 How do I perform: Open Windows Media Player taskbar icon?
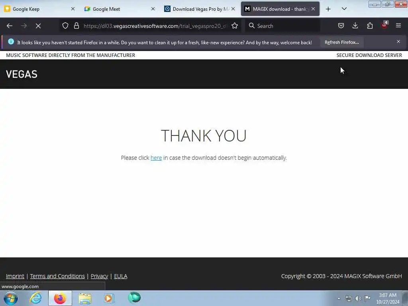[109, 298]
